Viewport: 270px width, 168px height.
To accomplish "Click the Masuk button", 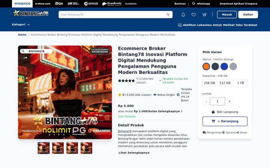I will coord(227,15).
